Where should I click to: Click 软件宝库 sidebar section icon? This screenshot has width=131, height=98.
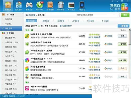(x=3, y=33)
